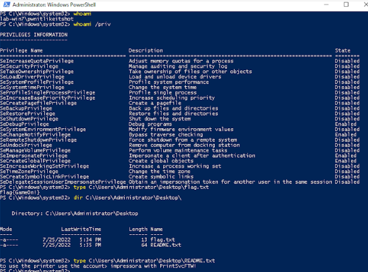
Task: Click 'Manage auditing and security log' description
Action: (178, 67)
